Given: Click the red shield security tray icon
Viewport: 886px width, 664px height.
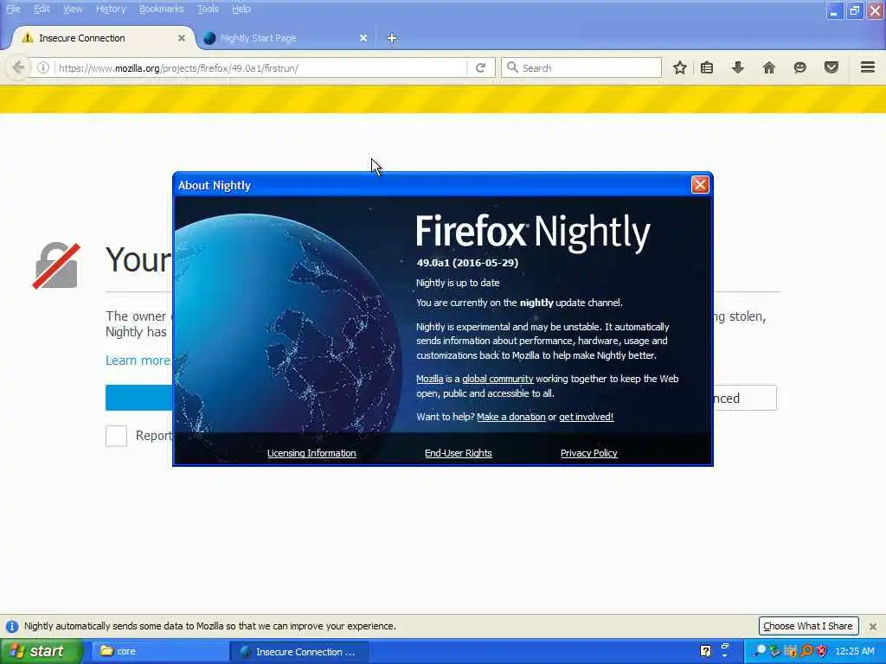Looking at the screenshot, I should [821, 651].
